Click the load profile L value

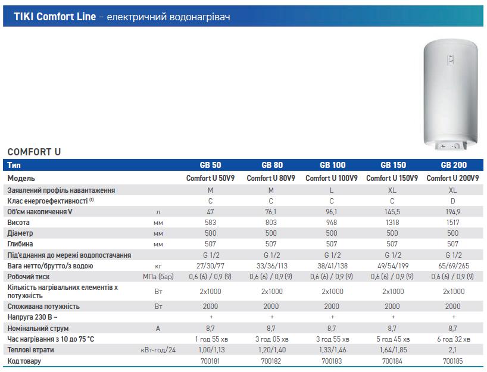[332, 190]
